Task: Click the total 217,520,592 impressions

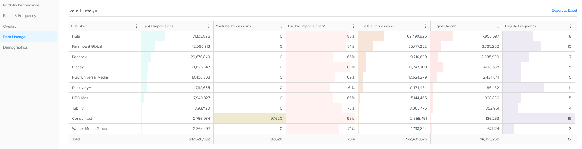Action: (x=200, y=139)
